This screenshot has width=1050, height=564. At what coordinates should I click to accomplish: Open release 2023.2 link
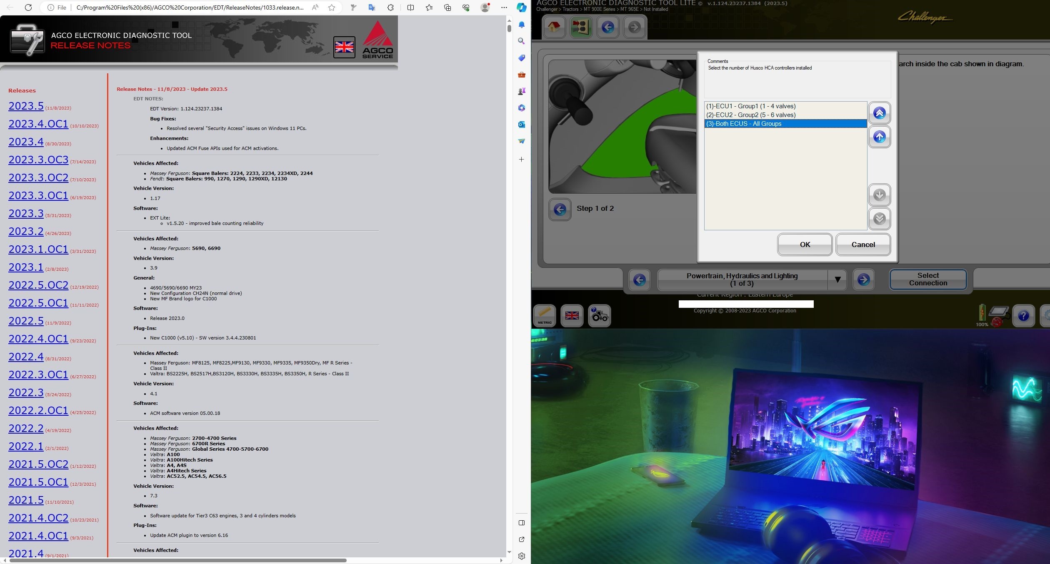click(26, 231)
